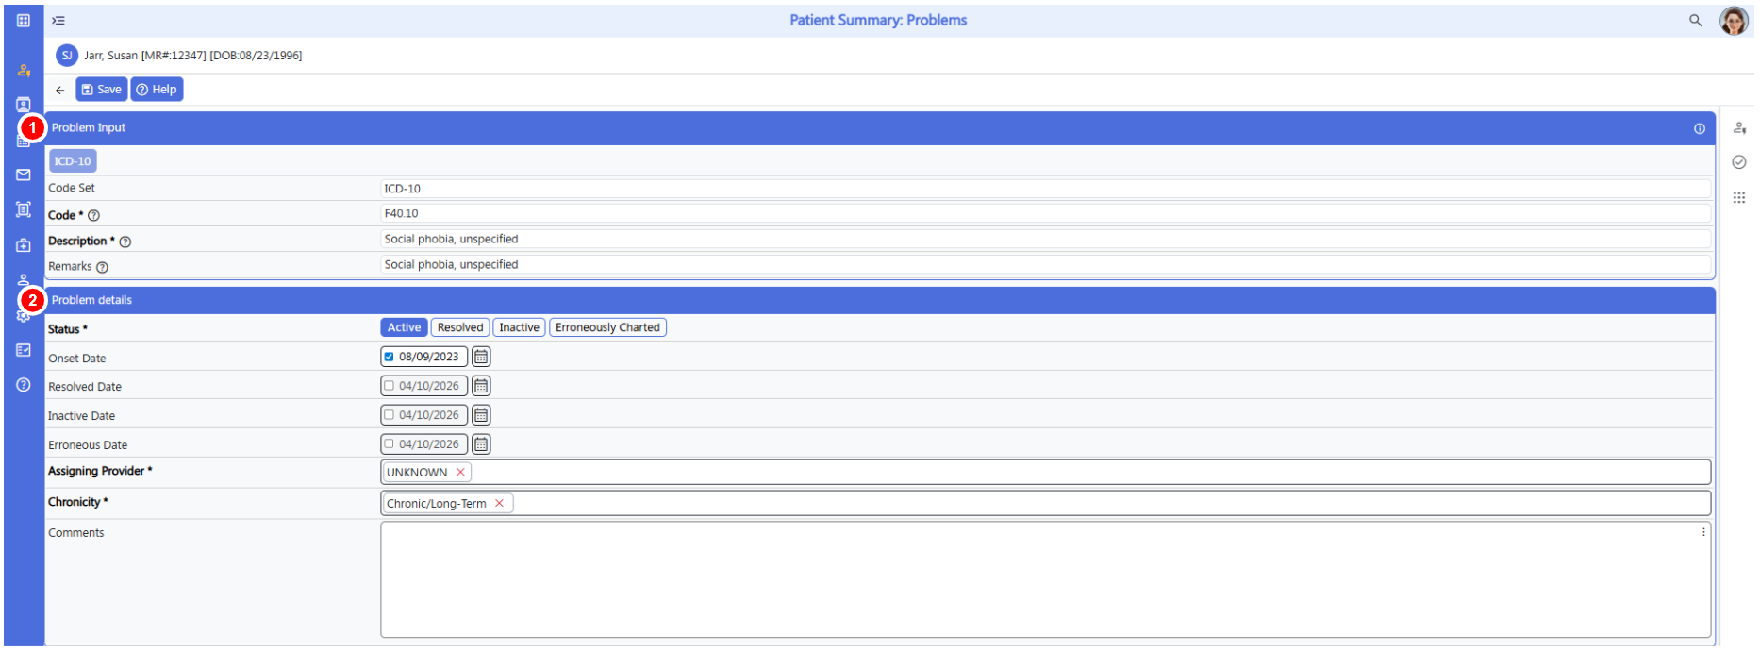Uncheck the Onset Date checkbox

coord(389,357)
